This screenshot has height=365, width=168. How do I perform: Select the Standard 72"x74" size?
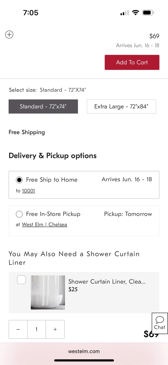coord(43,106)
